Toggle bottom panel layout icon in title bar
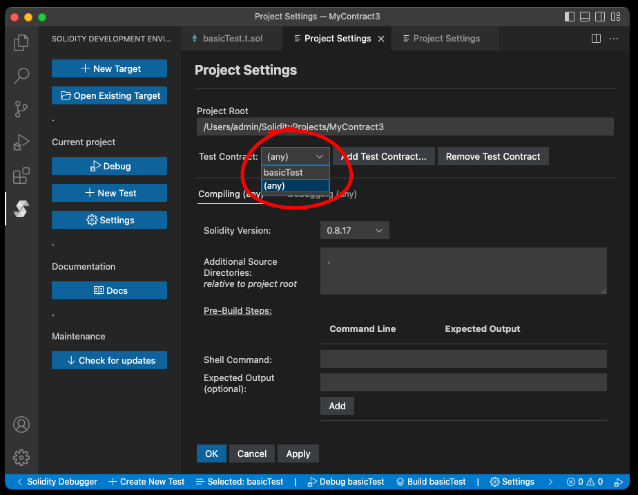 pos(585,17)
